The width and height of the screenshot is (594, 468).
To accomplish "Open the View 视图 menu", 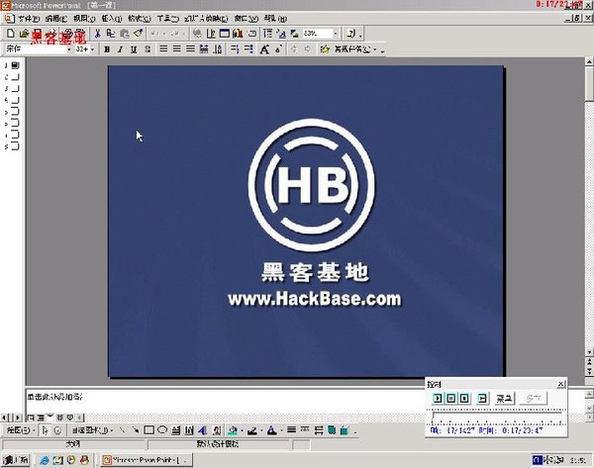I will [x=84, y=18].
